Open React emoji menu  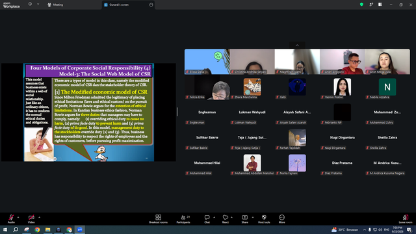click(x=226, y=219)
